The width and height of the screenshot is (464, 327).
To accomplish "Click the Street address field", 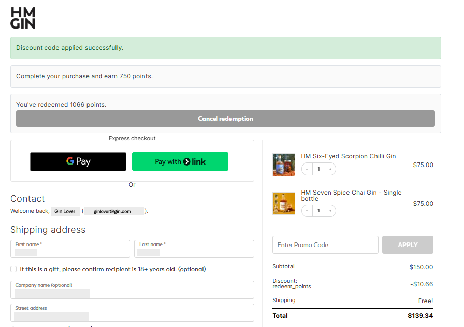I will click(132, 313).
